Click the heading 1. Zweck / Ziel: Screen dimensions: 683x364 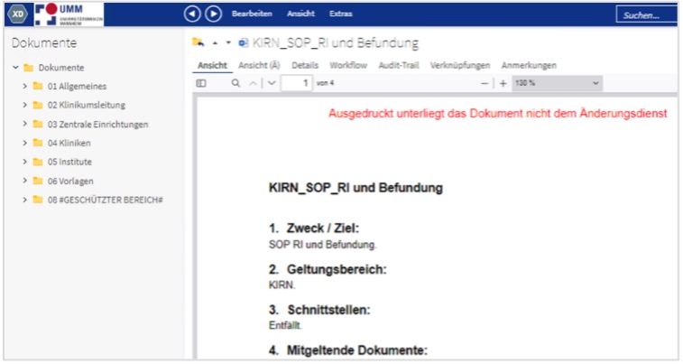314,228
